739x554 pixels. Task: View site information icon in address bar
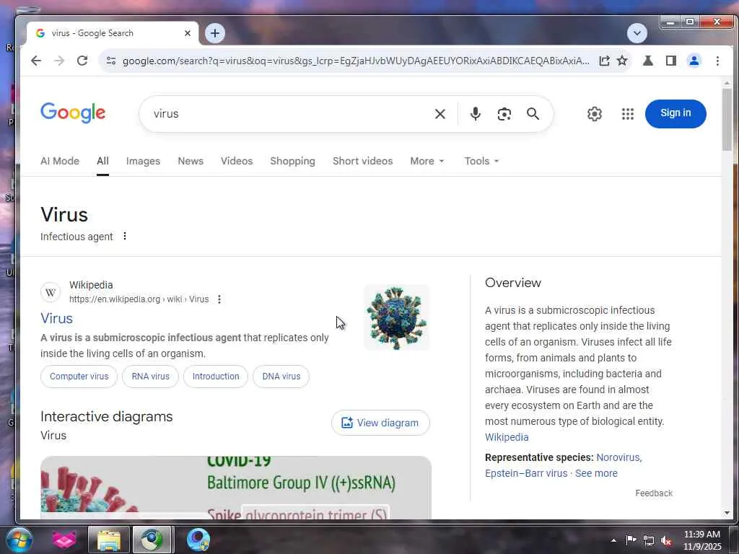[111, 61]
